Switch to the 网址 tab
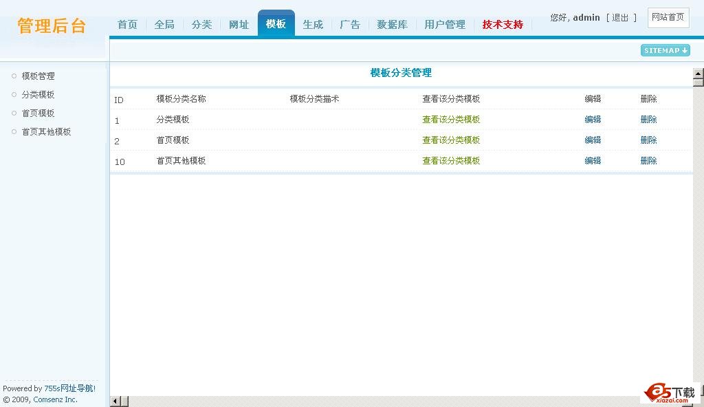This screenshot has height=407, width=704. click(239, 25)
